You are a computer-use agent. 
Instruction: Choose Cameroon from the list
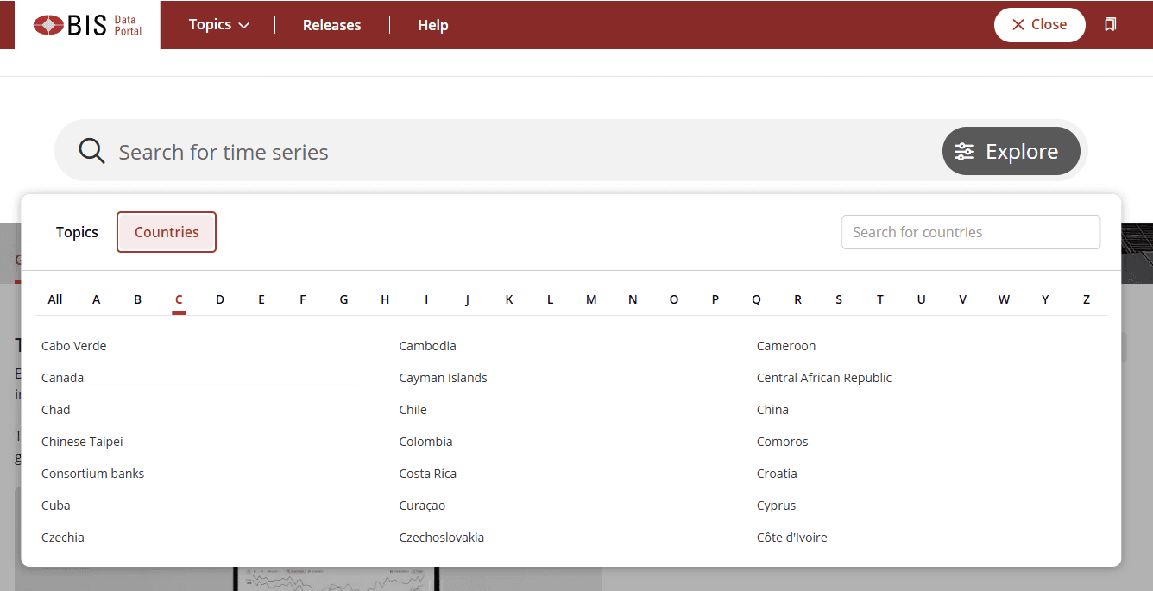pos(786,346)
